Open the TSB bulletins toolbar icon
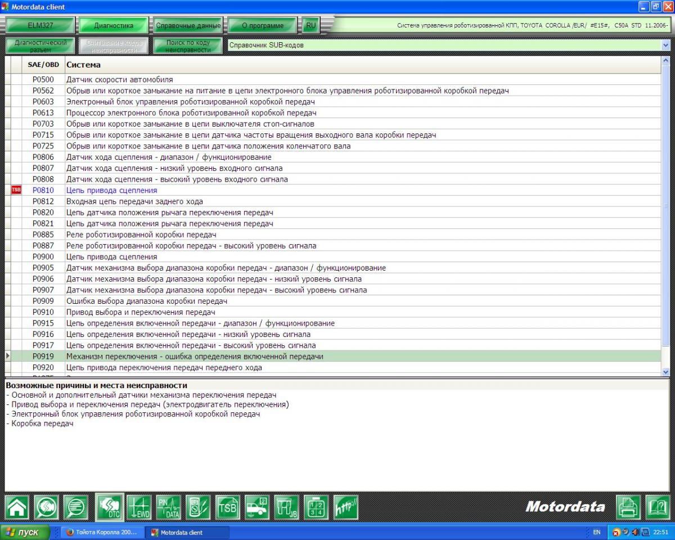The image size is (675, 540). pyautogui.click(x=228, y=507)
